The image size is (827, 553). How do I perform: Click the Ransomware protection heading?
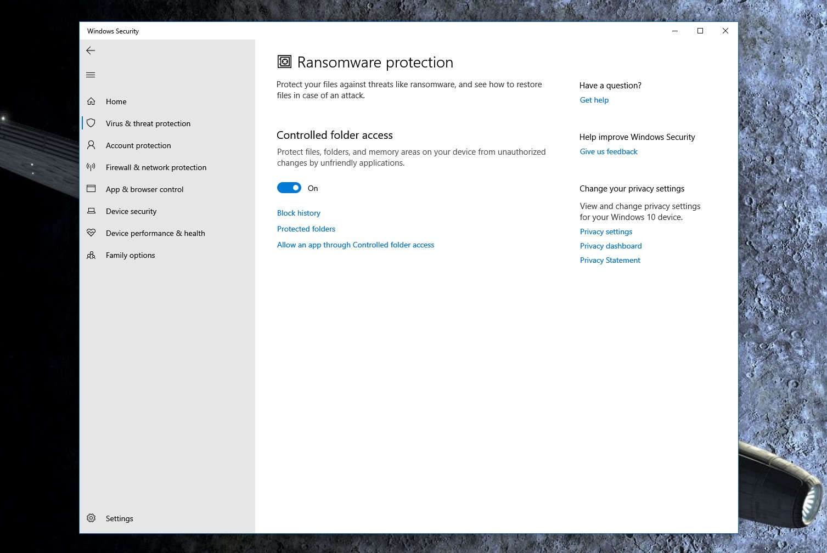375,62
